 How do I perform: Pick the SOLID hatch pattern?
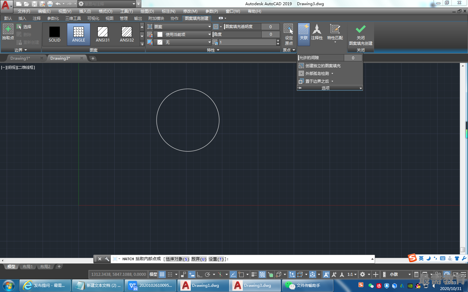[x=55, y=34]
